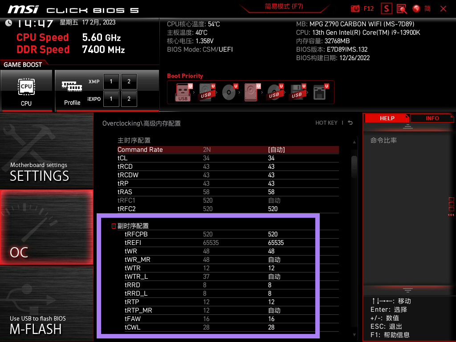Select the USB CD-ROM boot device icon
Viewport: 456px width, 342px height.
(274, 92)
